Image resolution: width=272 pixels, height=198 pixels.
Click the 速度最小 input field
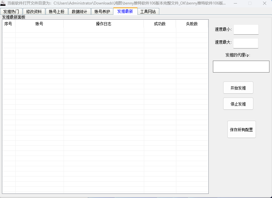(x=246, y=30)
